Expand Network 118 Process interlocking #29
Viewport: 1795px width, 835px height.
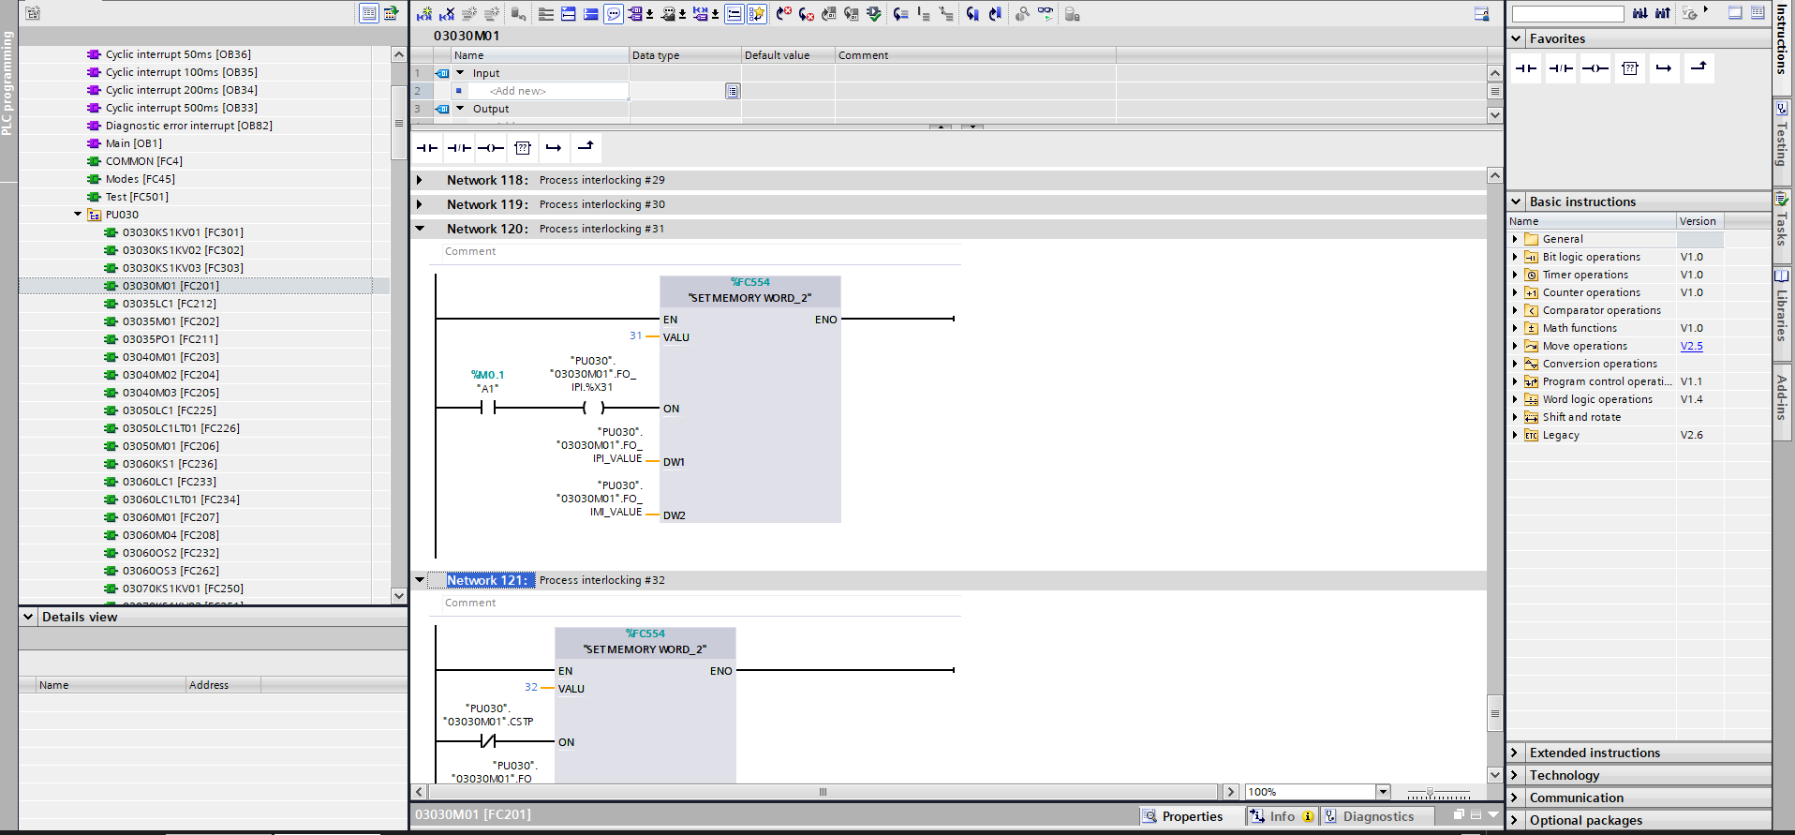coord(420,180)
